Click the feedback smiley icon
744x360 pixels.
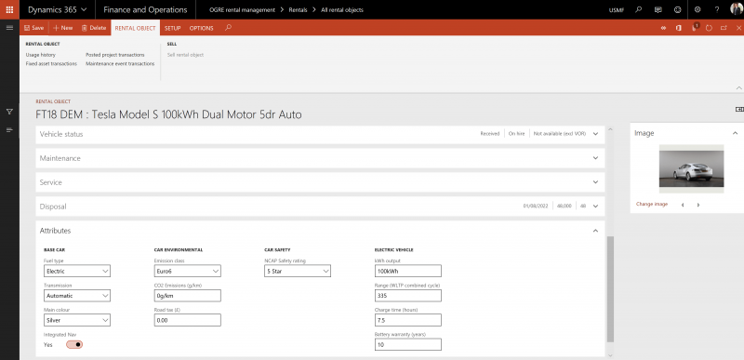[678, 9]
